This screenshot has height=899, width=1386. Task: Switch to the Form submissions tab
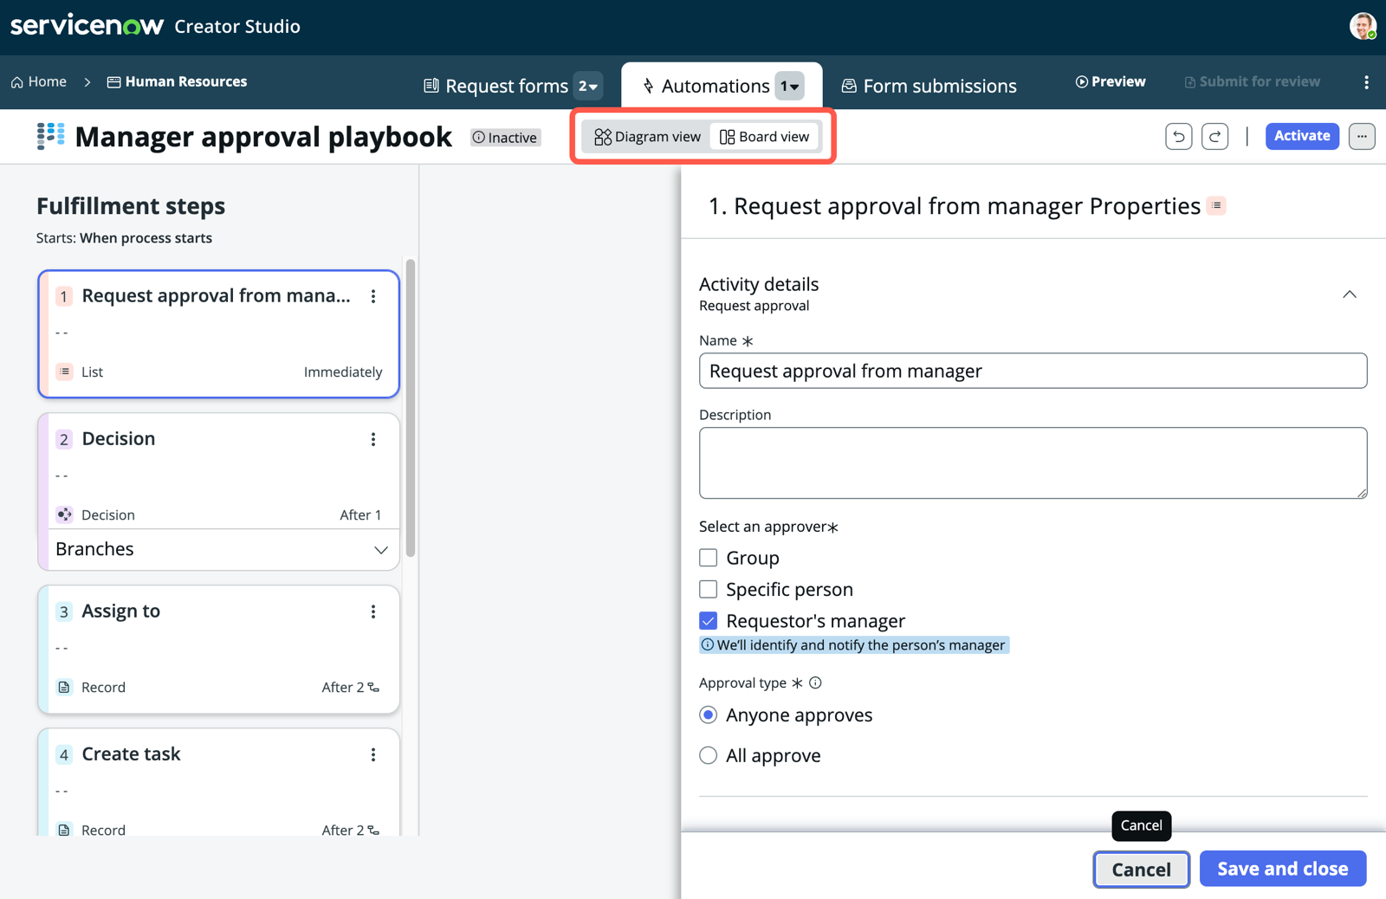(x=929, y=86)
